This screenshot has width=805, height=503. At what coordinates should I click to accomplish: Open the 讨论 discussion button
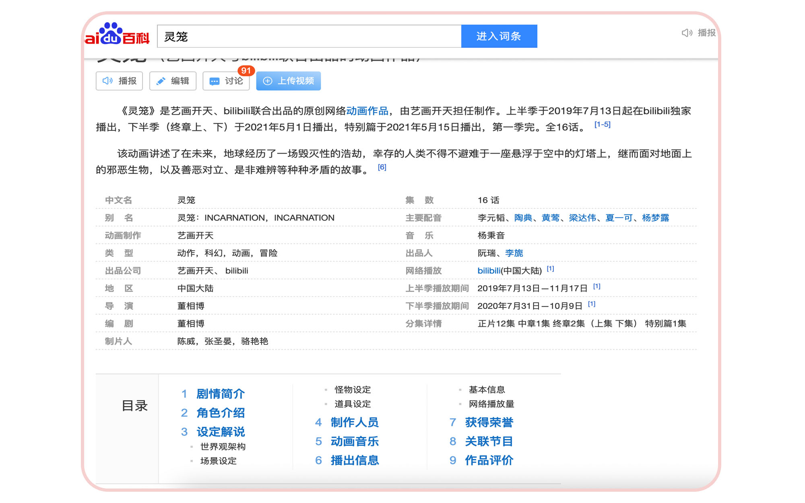point(226,81)
